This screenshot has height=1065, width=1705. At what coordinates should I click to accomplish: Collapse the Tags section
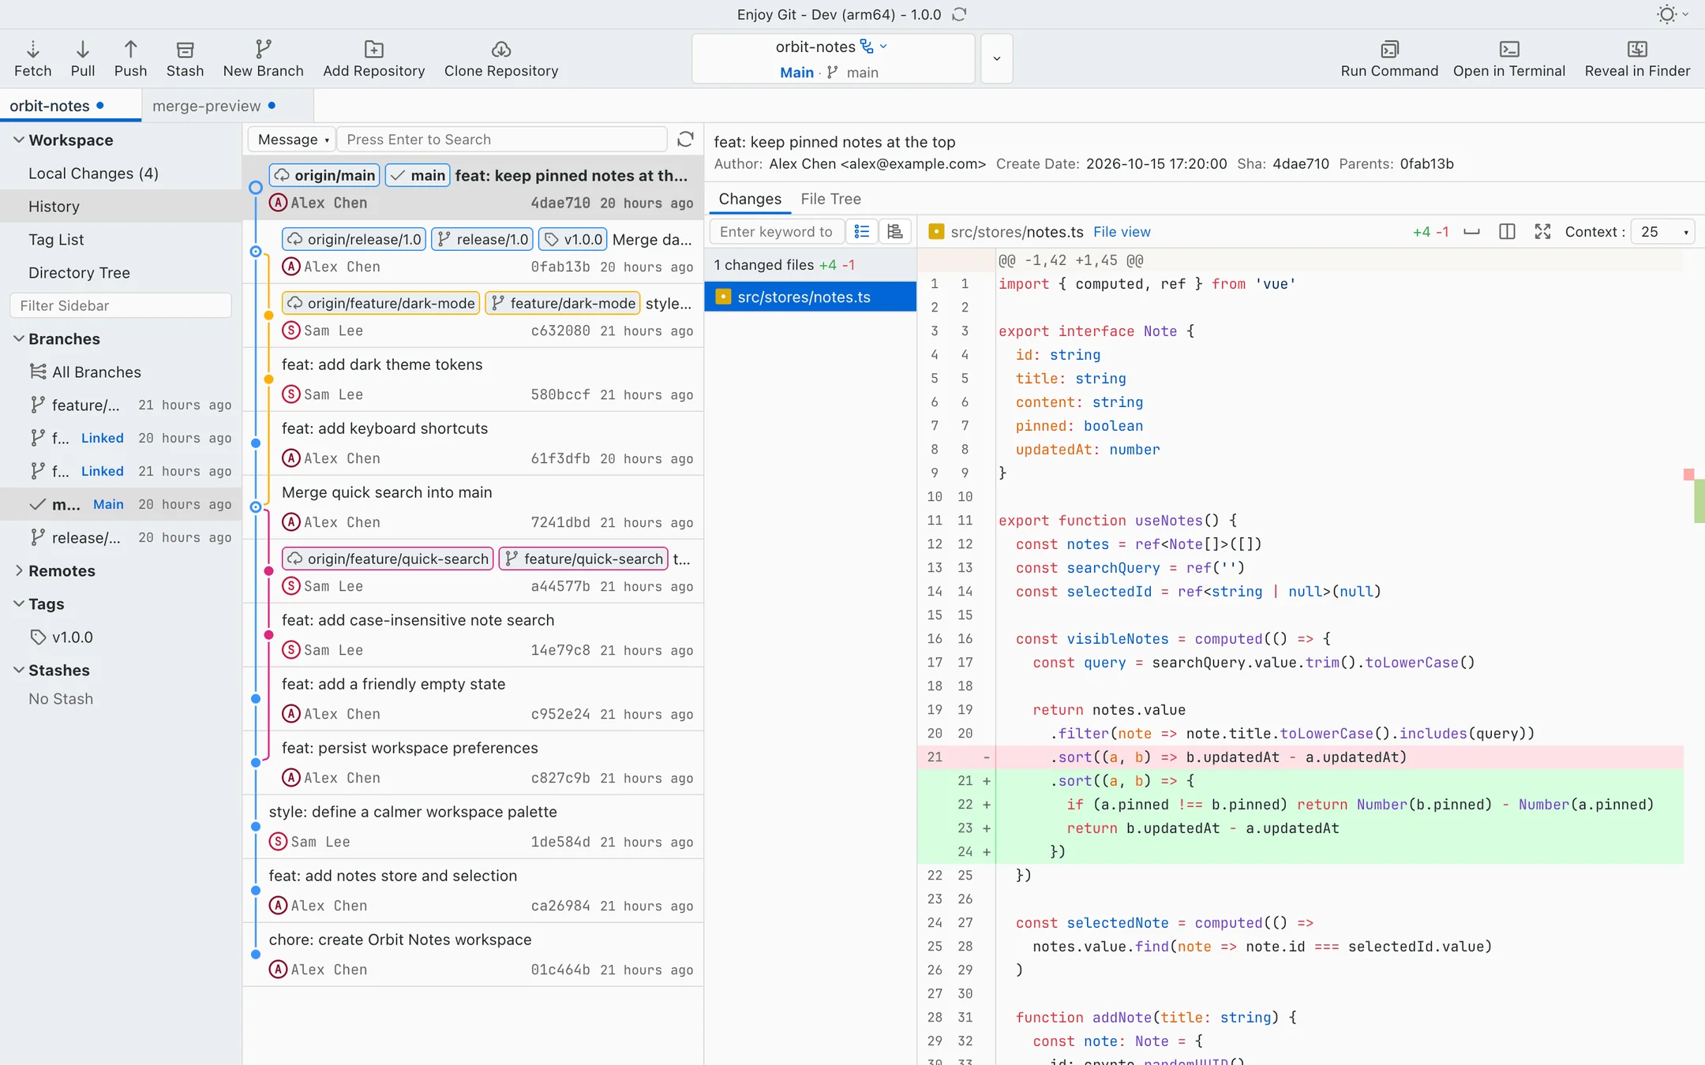(18, 603)
